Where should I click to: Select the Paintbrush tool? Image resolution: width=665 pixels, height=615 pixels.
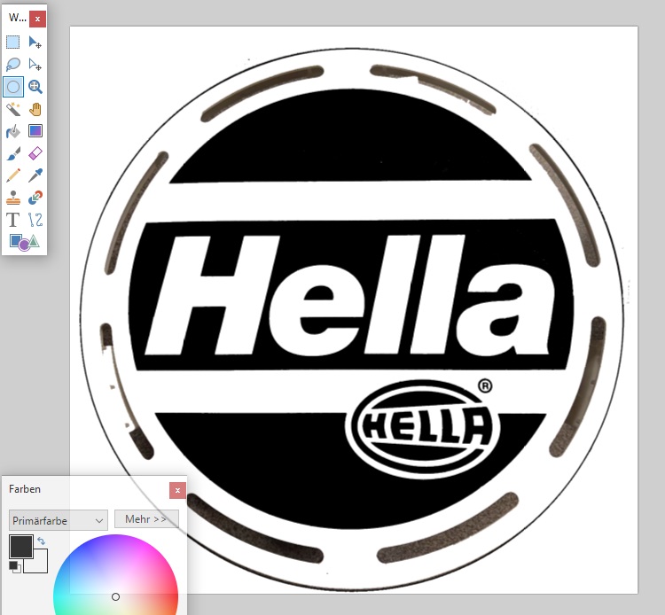[x=13, y=153]
